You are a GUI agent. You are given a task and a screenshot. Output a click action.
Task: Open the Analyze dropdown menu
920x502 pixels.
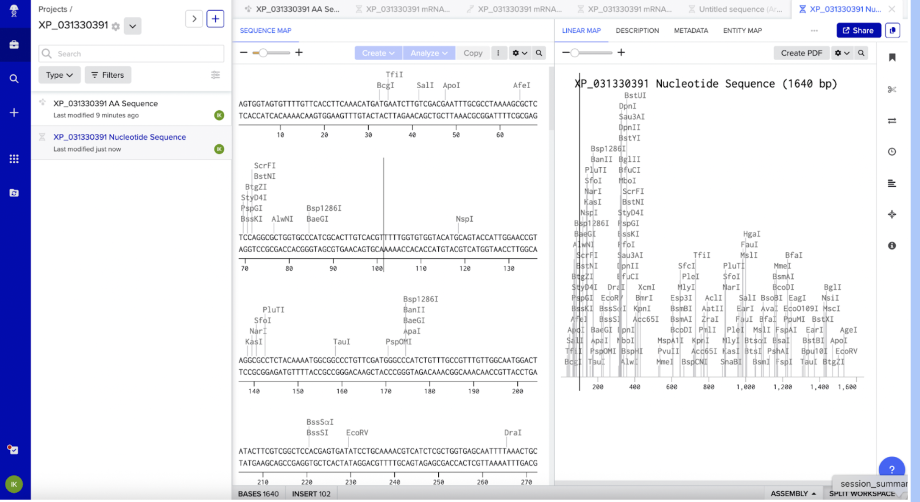click(x=429, y=53)
